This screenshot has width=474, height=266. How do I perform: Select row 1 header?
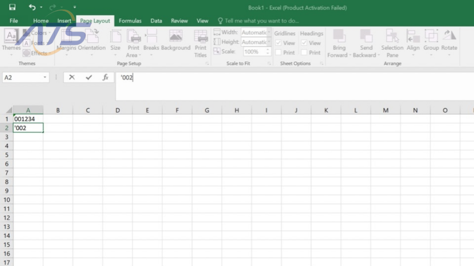[6, 119]
